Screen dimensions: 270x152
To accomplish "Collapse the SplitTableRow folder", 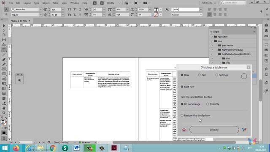I will pyautogui.click(x=212, y=54).
